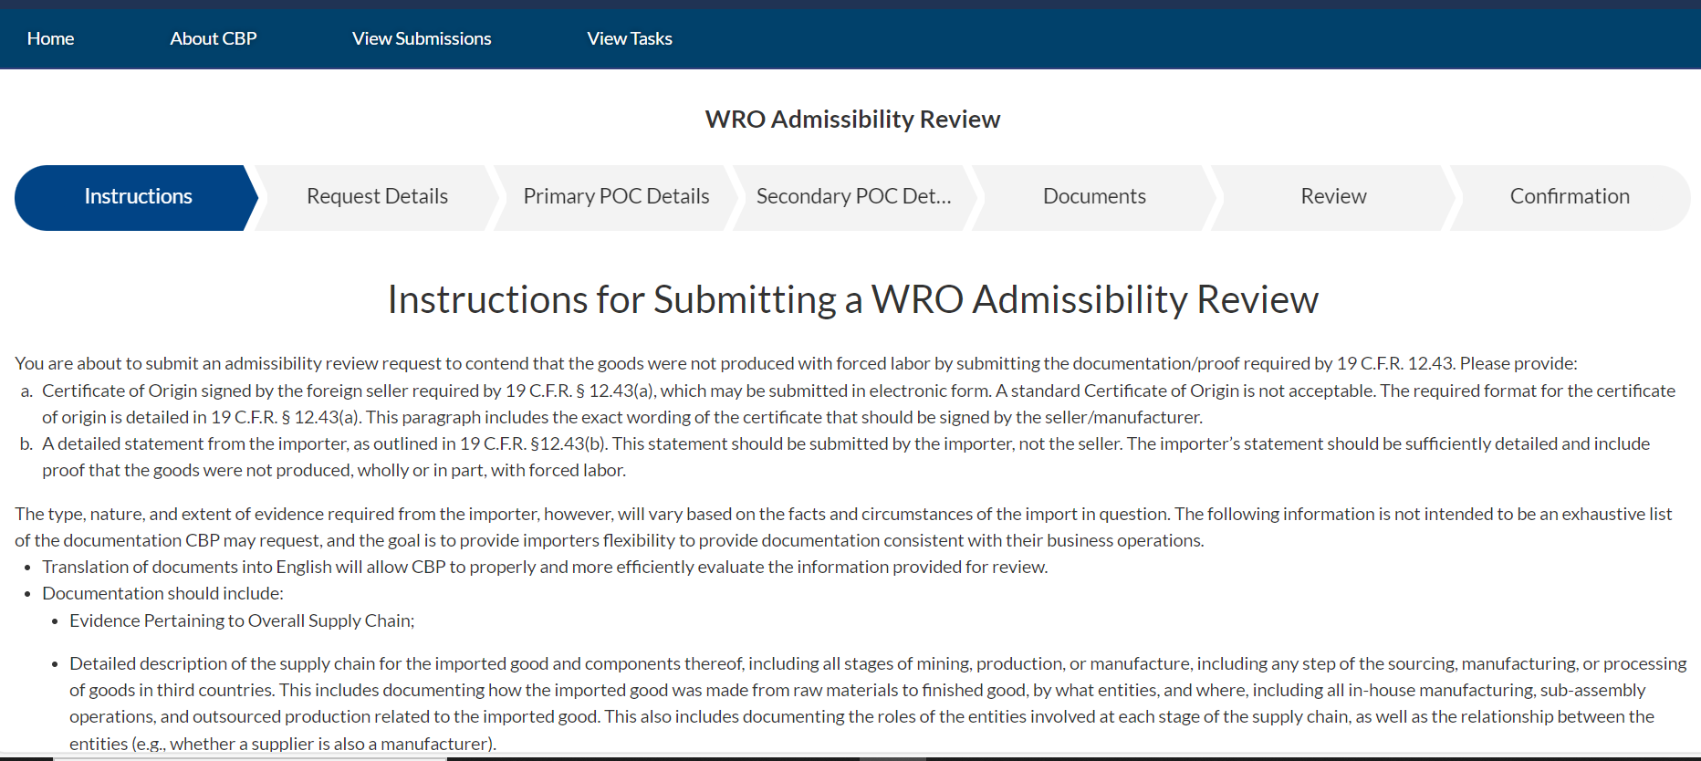Click the WRO Admissibility Review page title
This screenshot has width=1701, height=761.
pyautogui.click(x=852, y=120)
